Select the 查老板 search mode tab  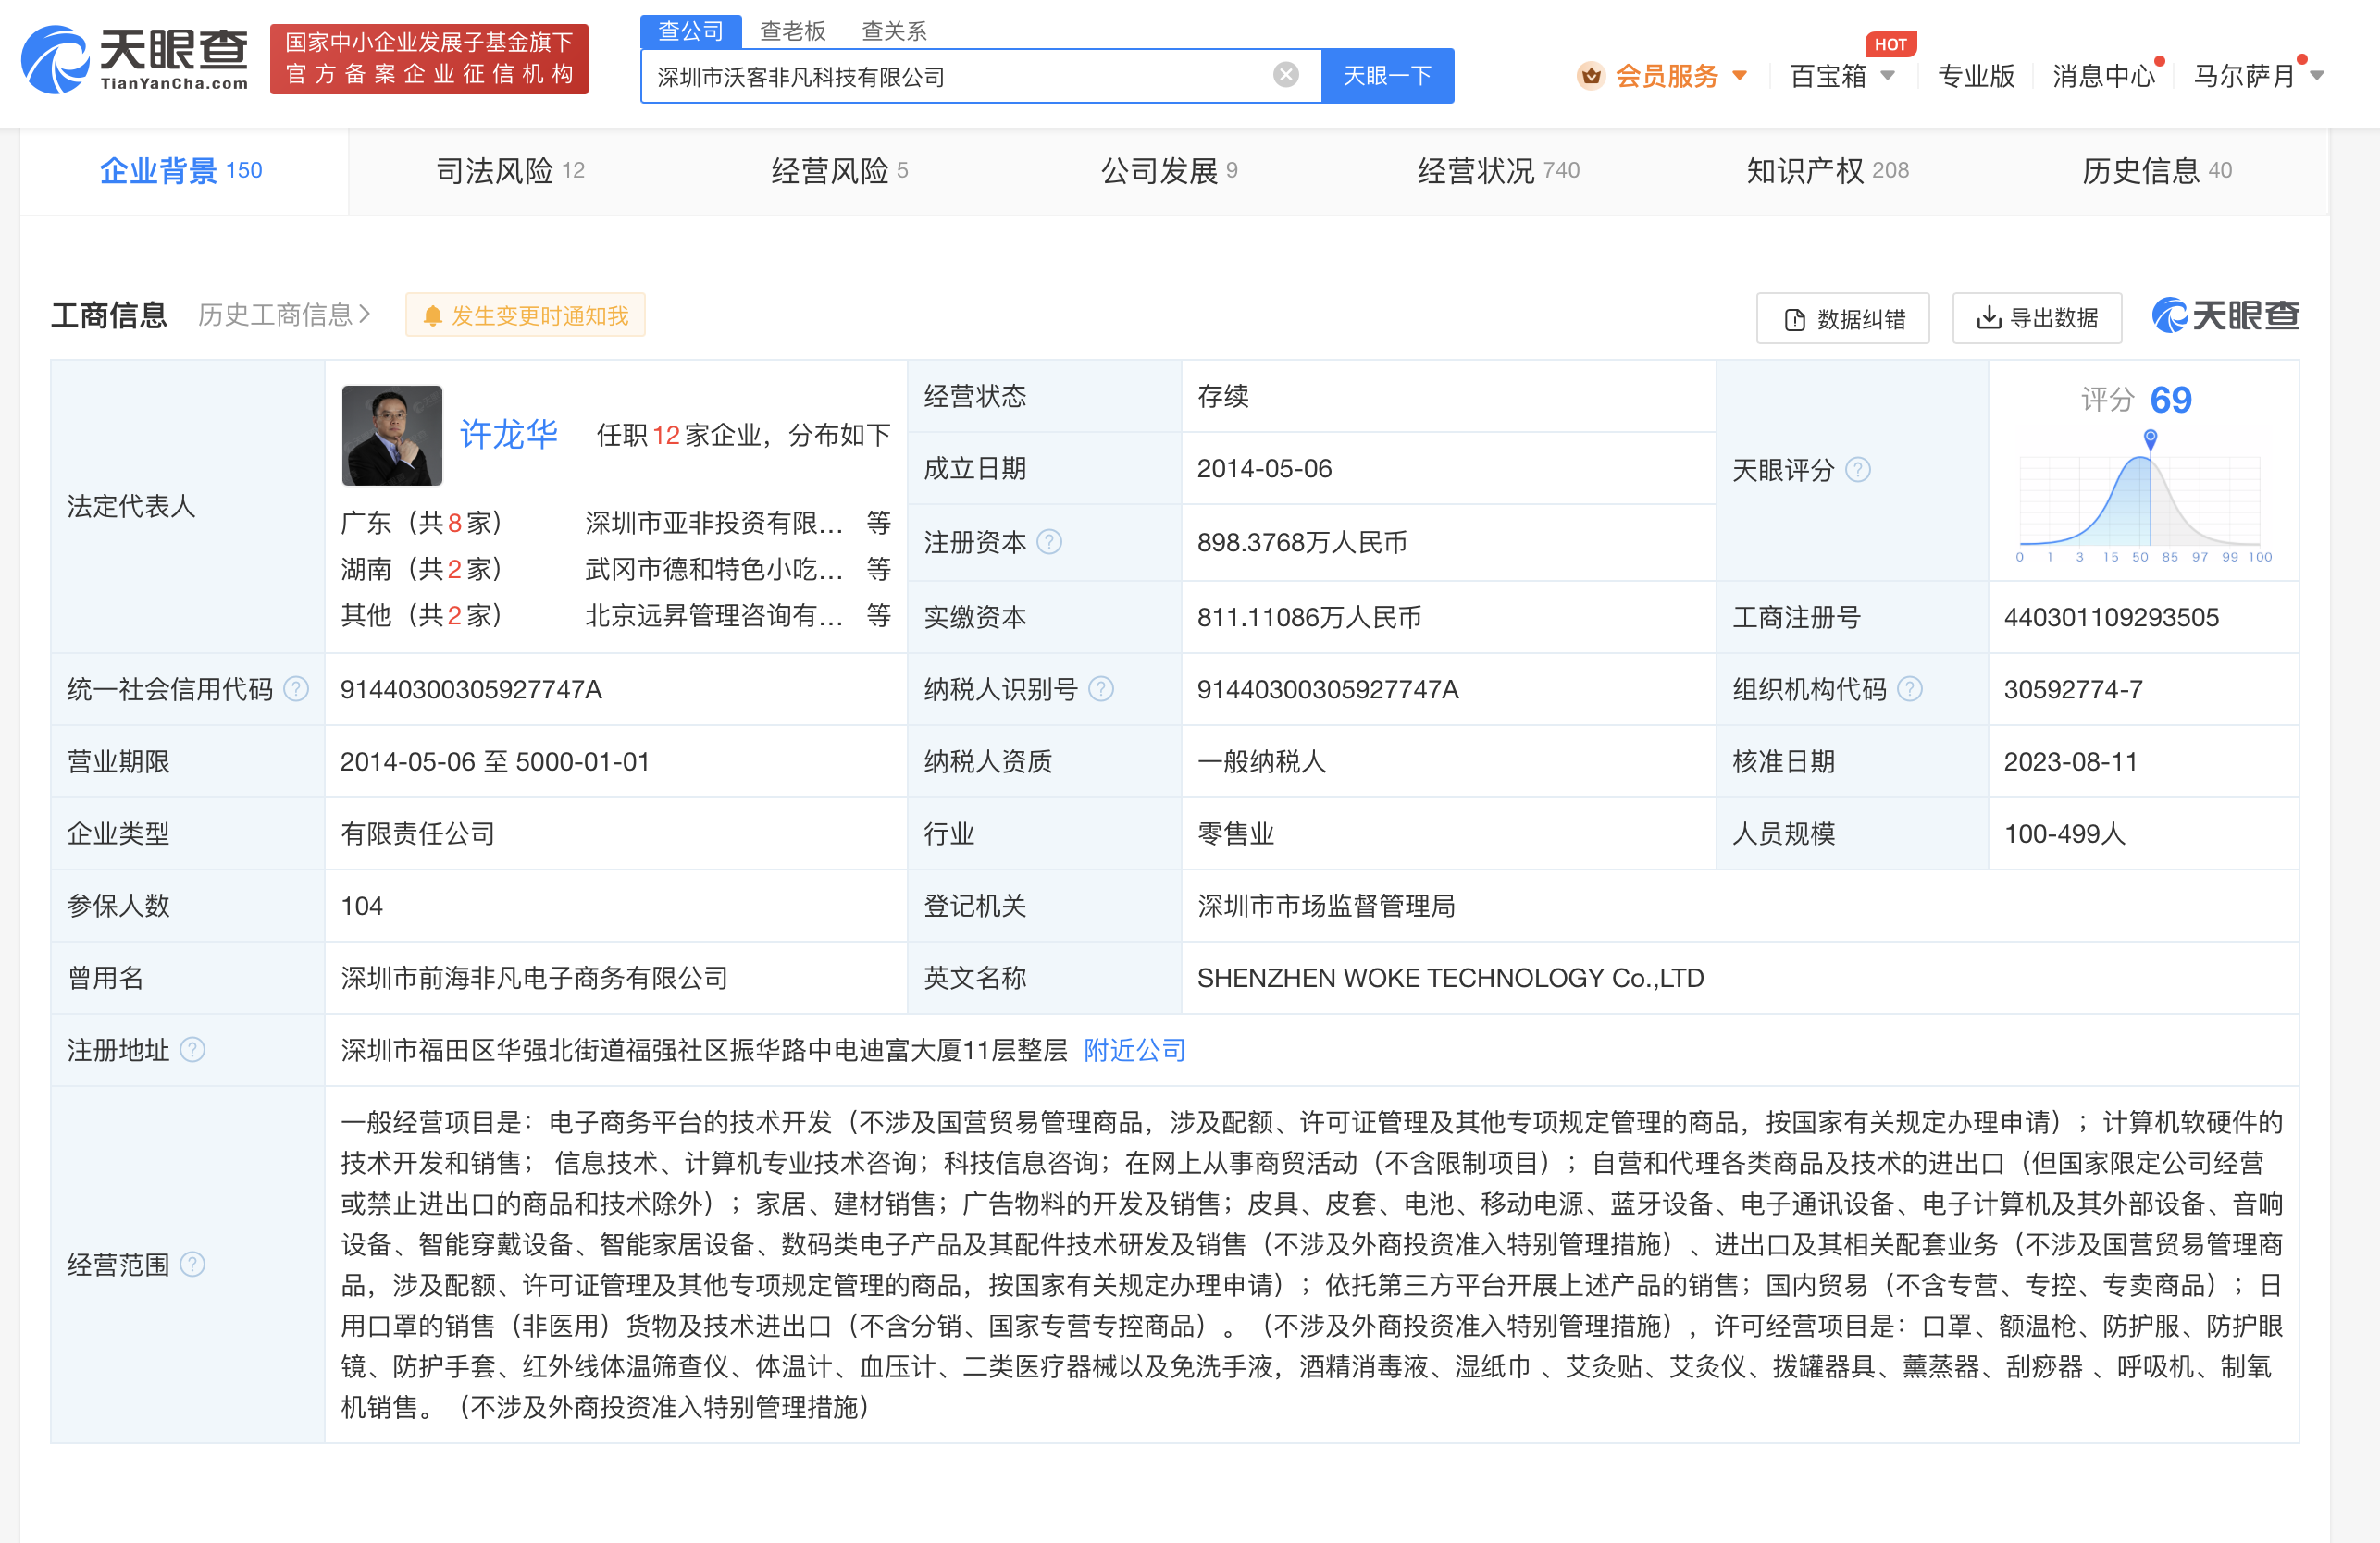(x=792, y=31)
